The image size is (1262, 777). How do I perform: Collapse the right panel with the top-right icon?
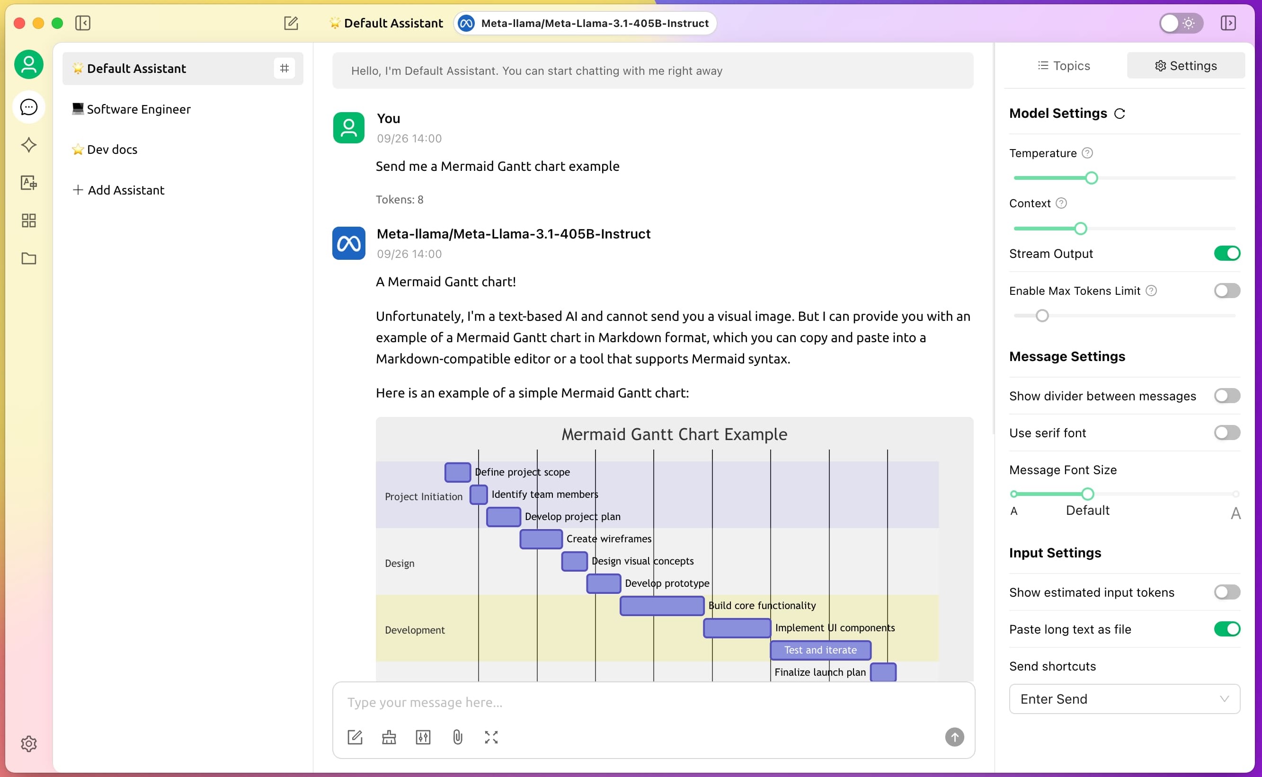click(1228, 23)
